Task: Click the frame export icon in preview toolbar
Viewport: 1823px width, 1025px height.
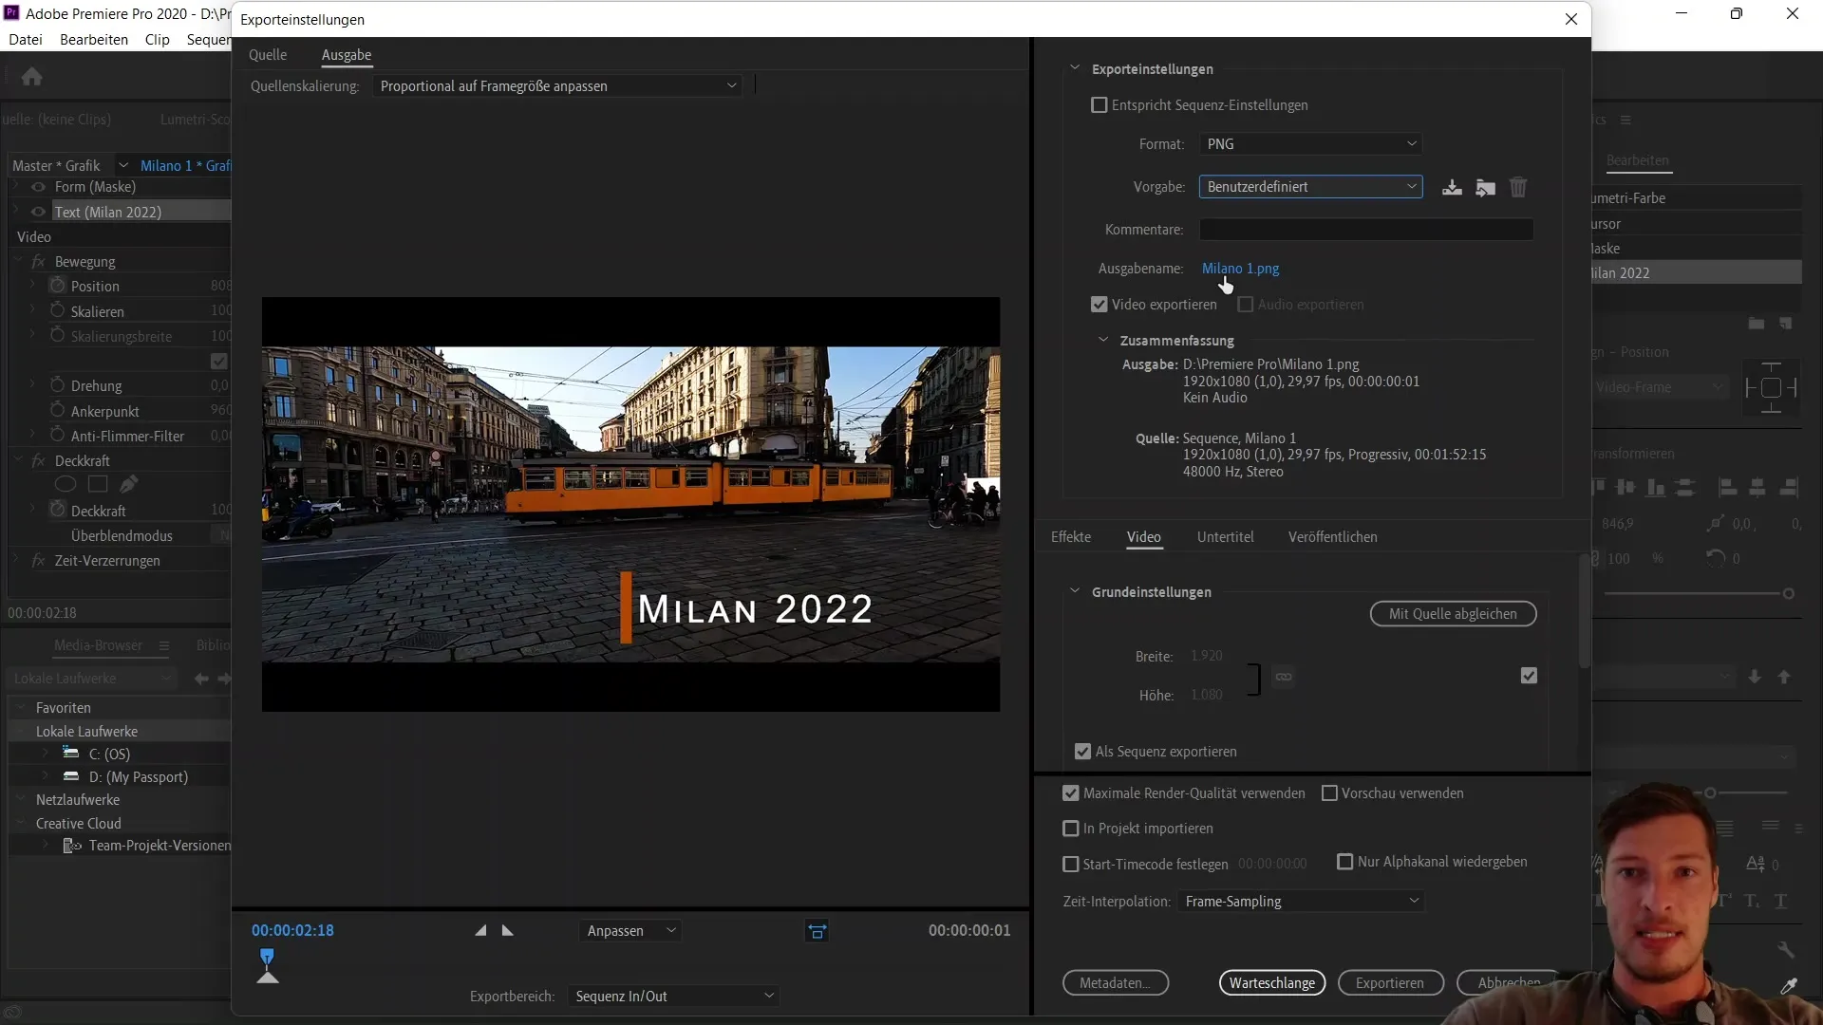Action: point(818,930)
